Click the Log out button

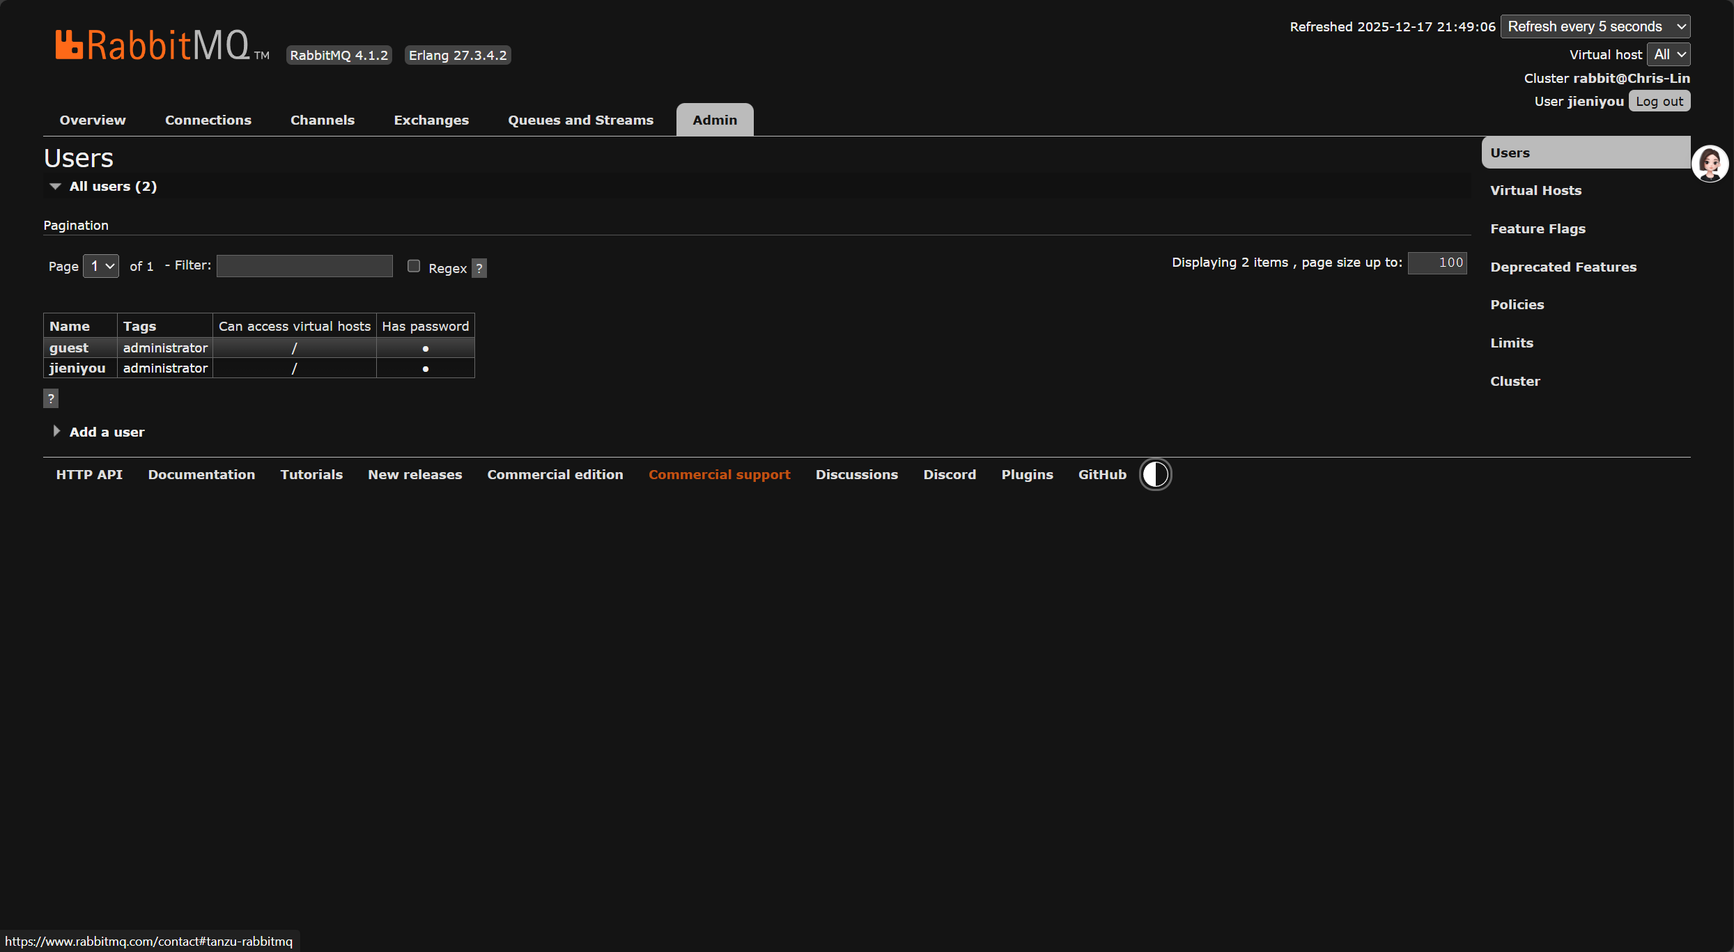pyautogui.click(x=1659, y=102)
